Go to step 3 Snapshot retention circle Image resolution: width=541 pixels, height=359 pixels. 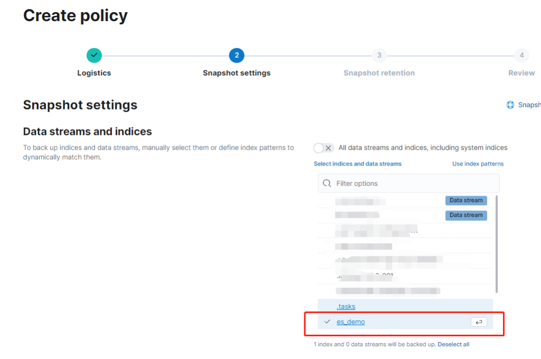coord(379,55)
